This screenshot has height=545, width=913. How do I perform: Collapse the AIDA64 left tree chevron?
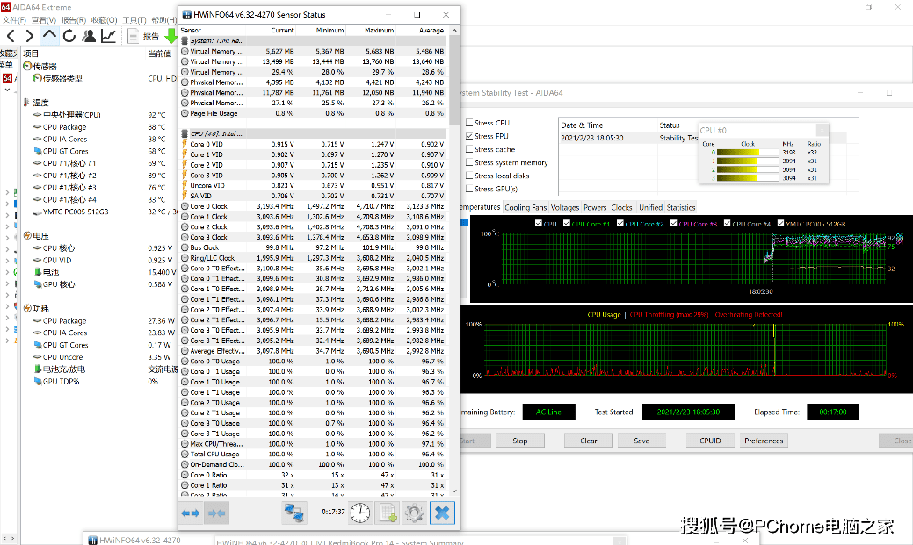pos(8,90)
